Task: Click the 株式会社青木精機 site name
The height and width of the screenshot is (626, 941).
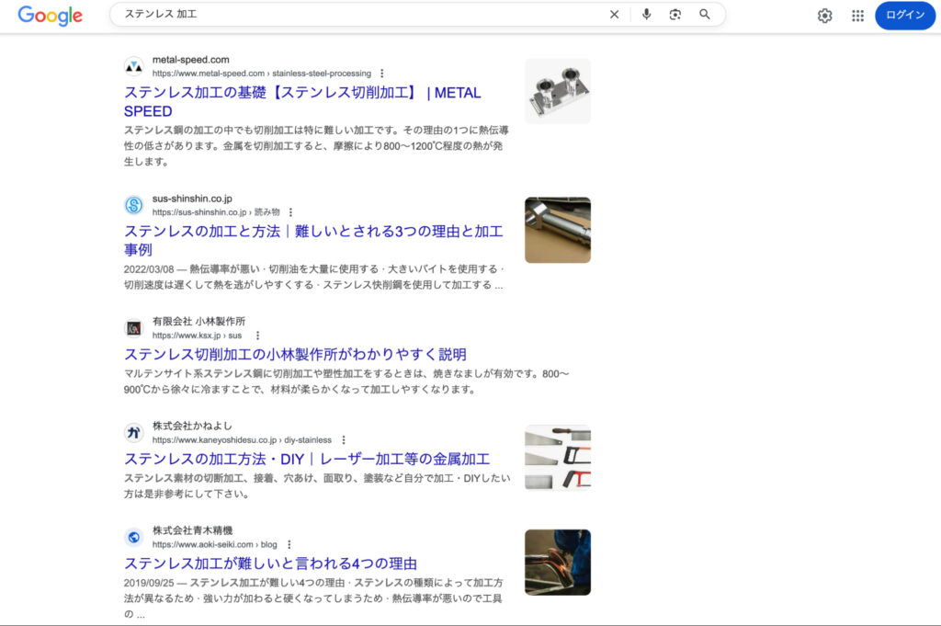Action: click(x=192, y=530)
